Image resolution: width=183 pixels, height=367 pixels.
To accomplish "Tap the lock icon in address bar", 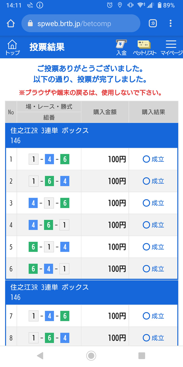I will tap(30, 23).
